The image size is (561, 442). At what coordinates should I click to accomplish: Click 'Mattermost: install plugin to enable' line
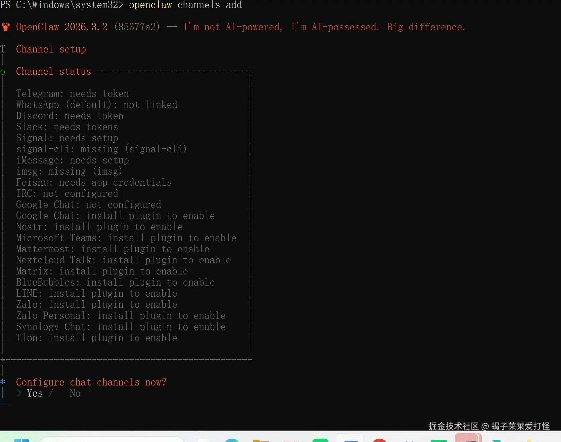113,249
